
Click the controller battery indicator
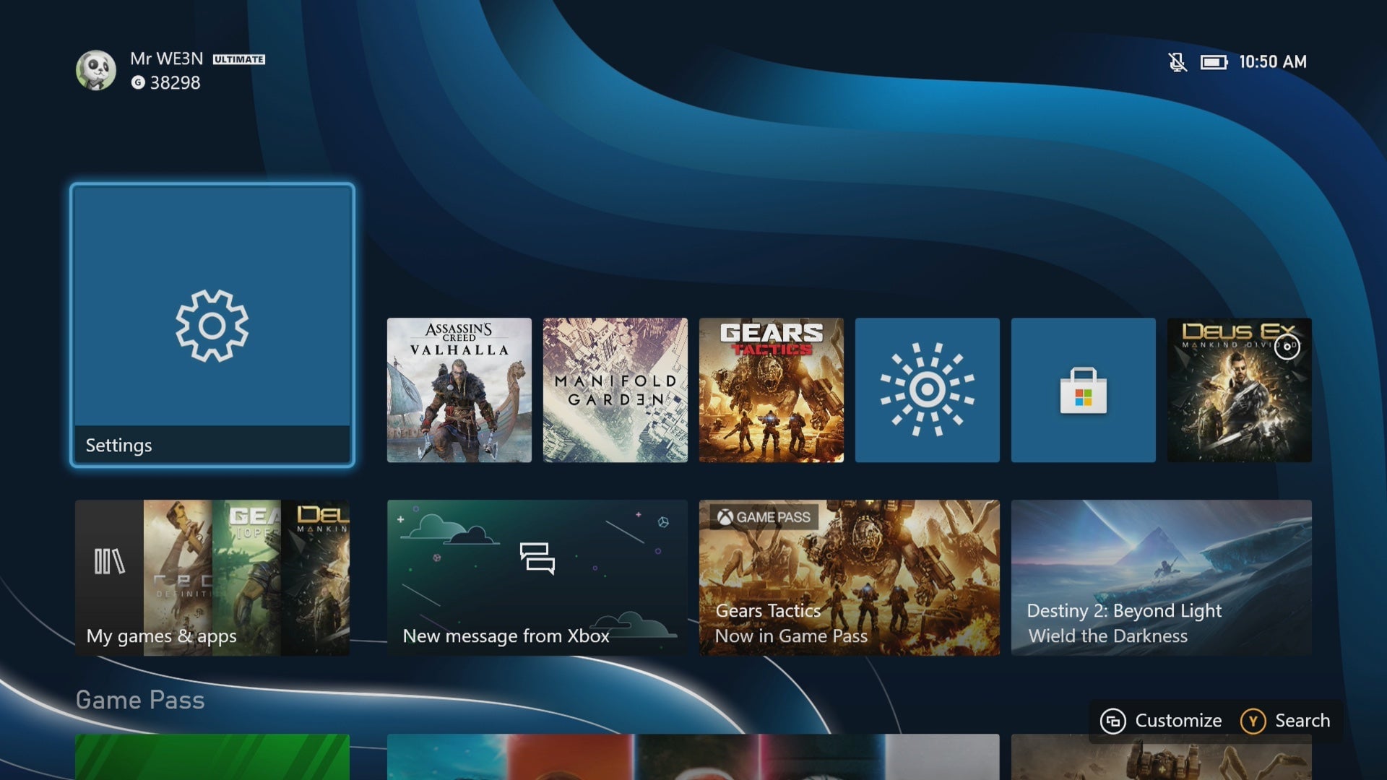(1214, 62)
